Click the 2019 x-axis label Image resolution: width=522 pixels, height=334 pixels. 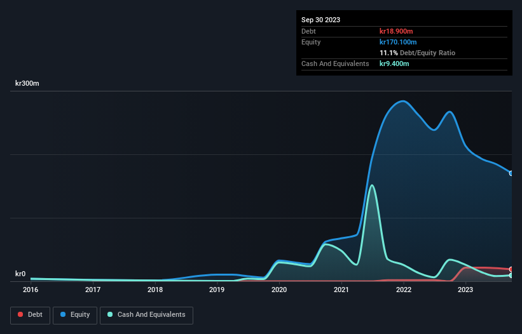217,290
